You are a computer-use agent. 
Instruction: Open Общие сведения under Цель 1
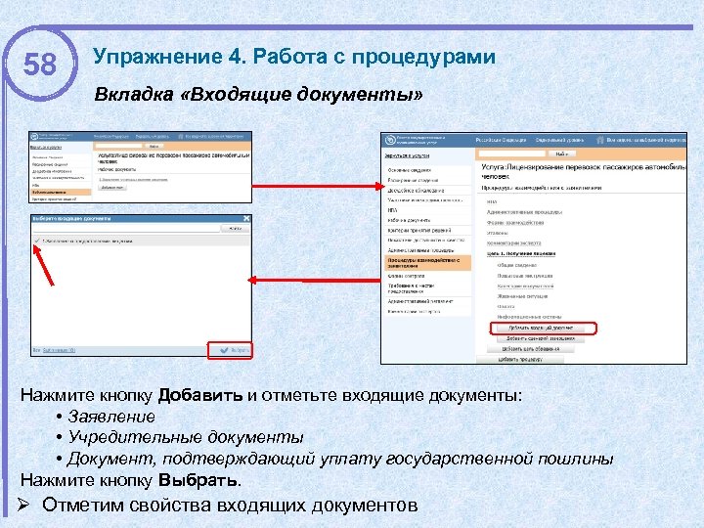point(517,265)
